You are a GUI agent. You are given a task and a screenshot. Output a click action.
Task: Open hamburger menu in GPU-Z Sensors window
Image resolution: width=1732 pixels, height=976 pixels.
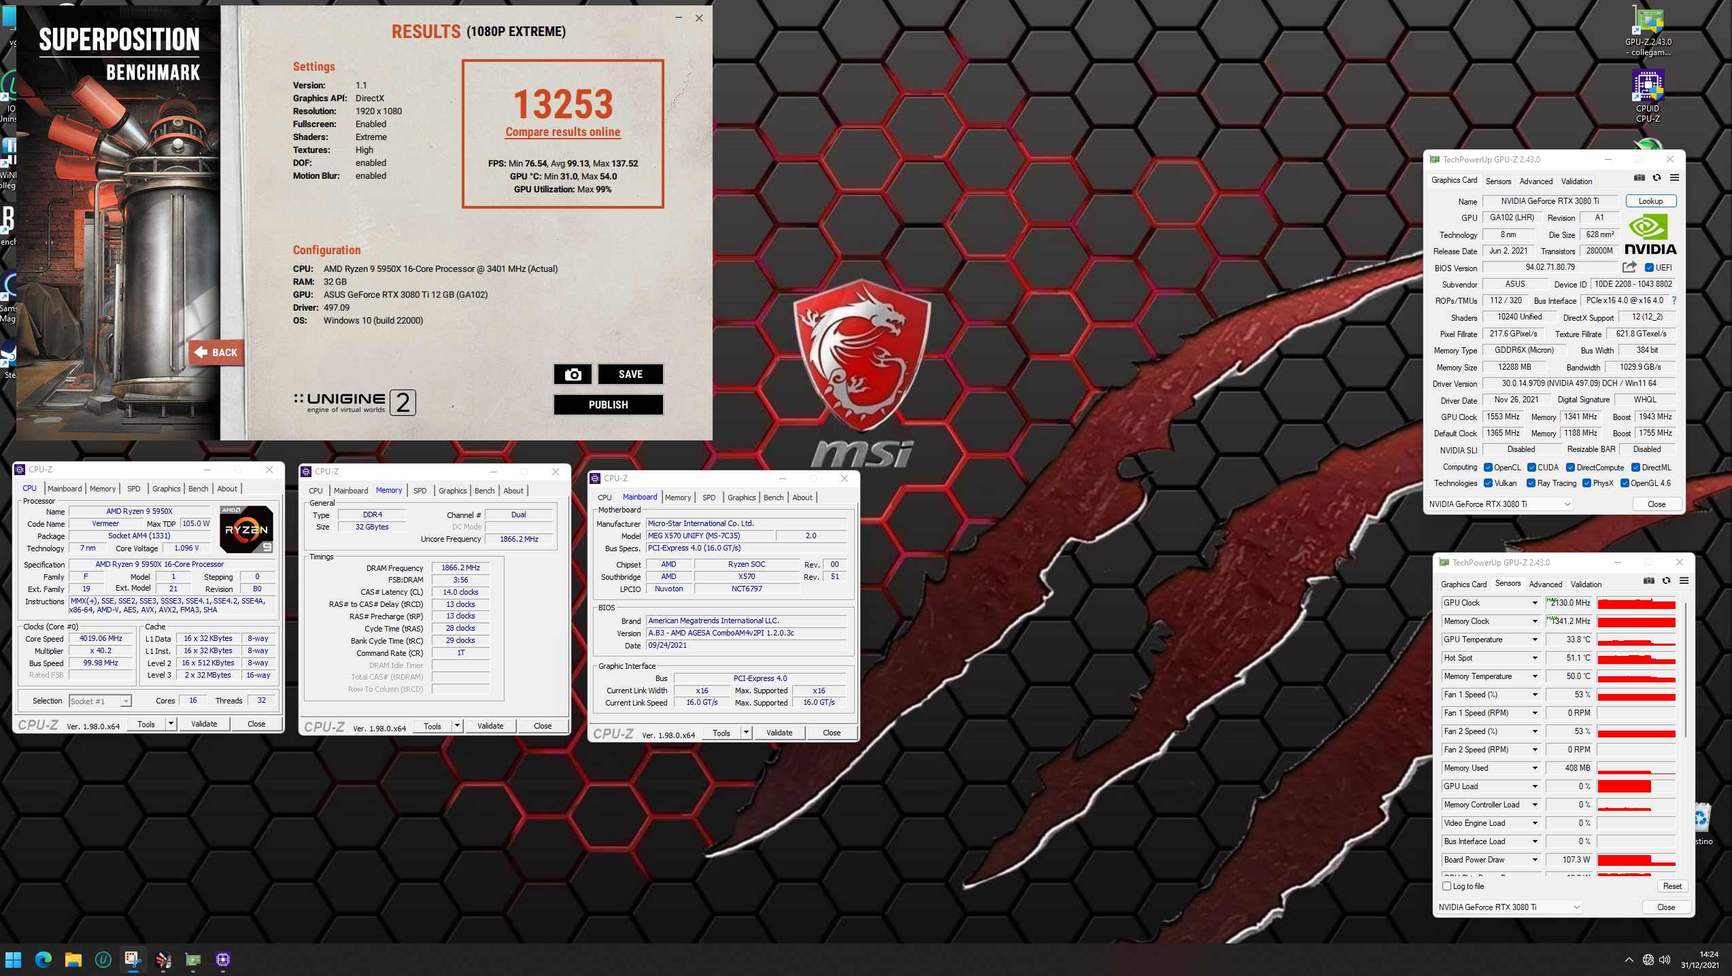pyautogui.click(x=1684, y=581)
